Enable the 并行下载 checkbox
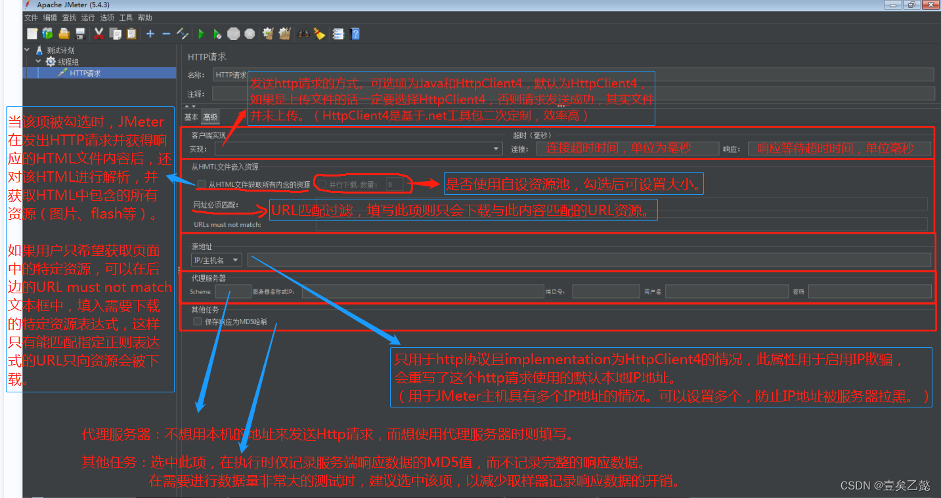Viewport: 941px width, 498px height. coord(323,183)
